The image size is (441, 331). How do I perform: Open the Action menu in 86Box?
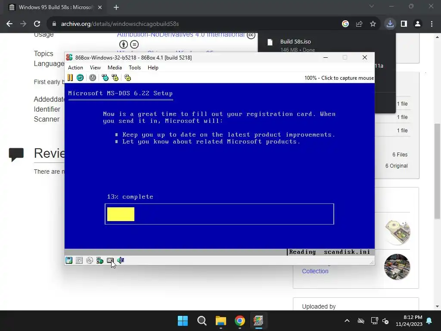tap(75, 68)
